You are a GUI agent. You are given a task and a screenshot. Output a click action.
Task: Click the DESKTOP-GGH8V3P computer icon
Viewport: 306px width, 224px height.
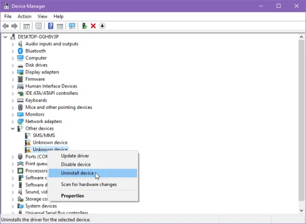point(13,37)
